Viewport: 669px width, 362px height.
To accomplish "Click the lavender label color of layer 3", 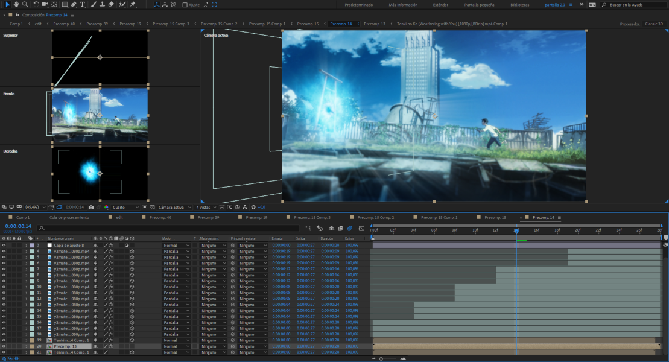I will click(x=31, y=246).
